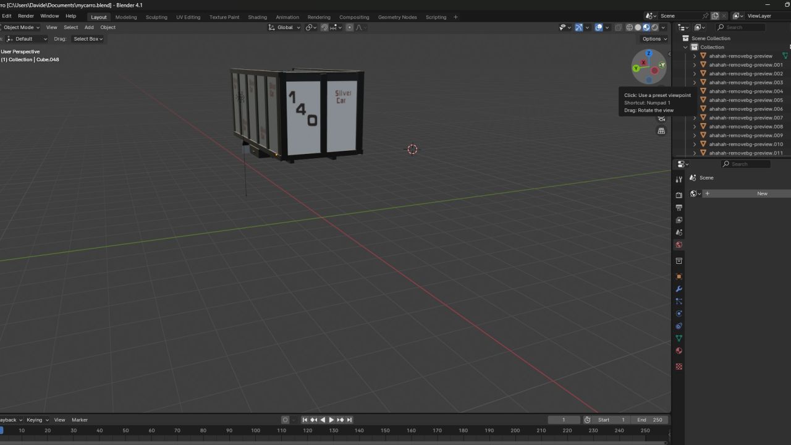Open Global transform orientation dropdown
The height and width of the screenshot is (445, 791).
(285, 27)
